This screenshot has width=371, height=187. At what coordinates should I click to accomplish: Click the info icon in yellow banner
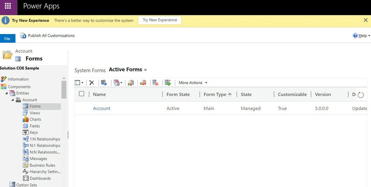[x=5, y=20]
